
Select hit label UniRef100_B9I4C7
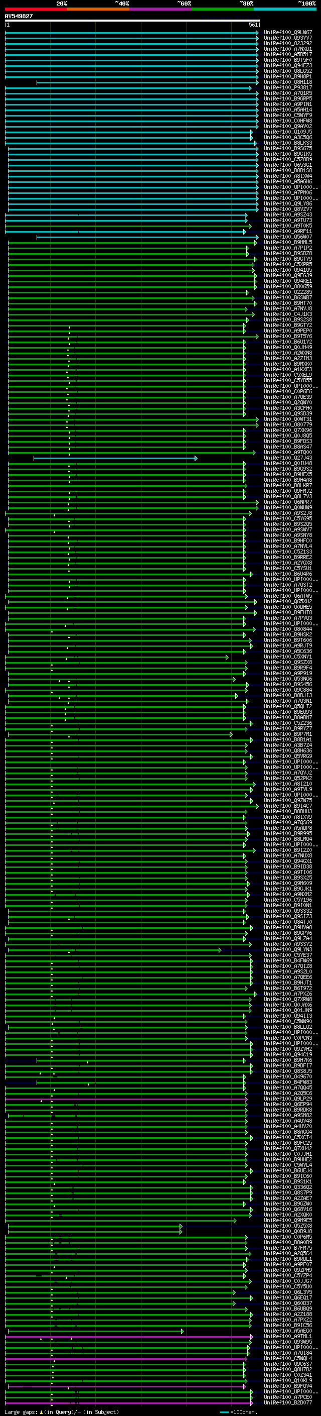point(287,806)
